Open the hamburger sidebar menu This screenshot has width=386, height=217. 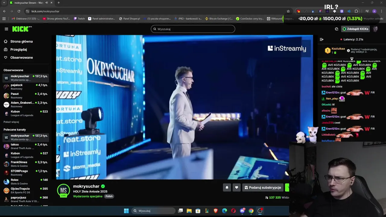(x=6, y=29)
